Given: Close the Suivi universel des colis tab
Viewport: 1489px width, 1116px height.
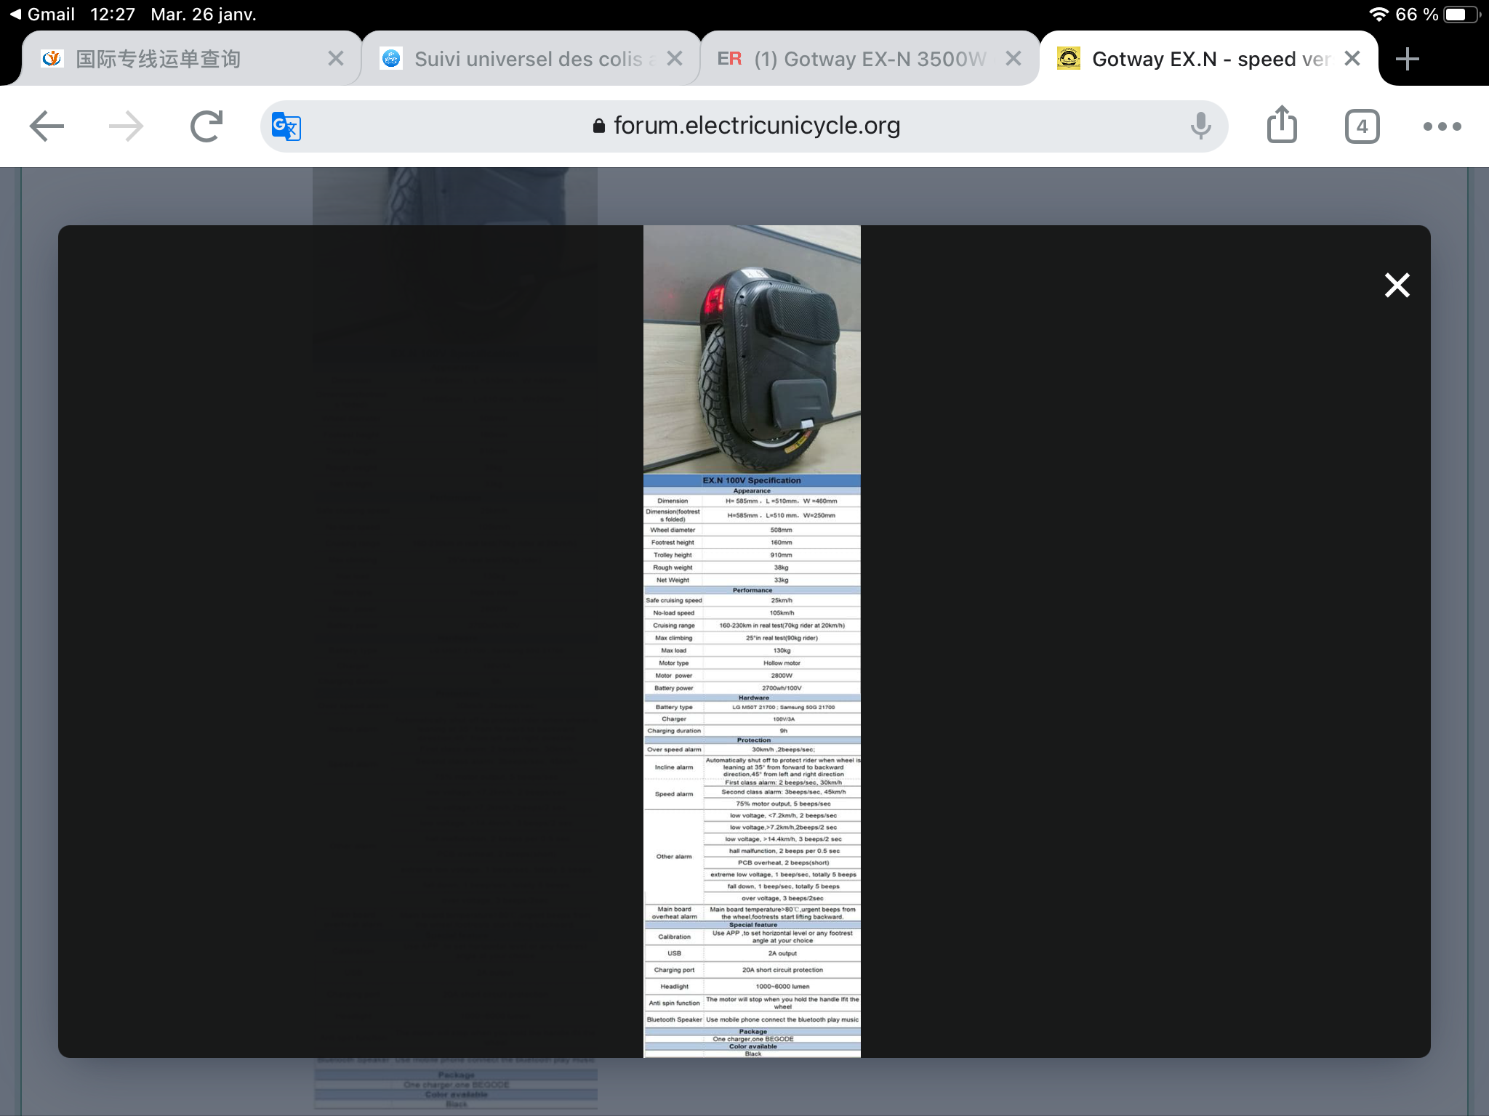Looking at the screenshot, I should 675,59.
